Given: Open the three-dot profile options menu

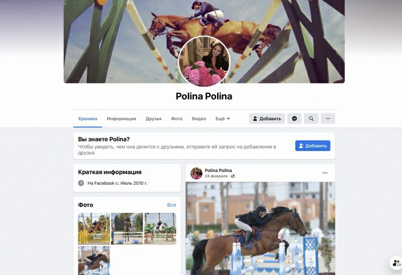Looking at the screenshot, I should click(328, 118).
